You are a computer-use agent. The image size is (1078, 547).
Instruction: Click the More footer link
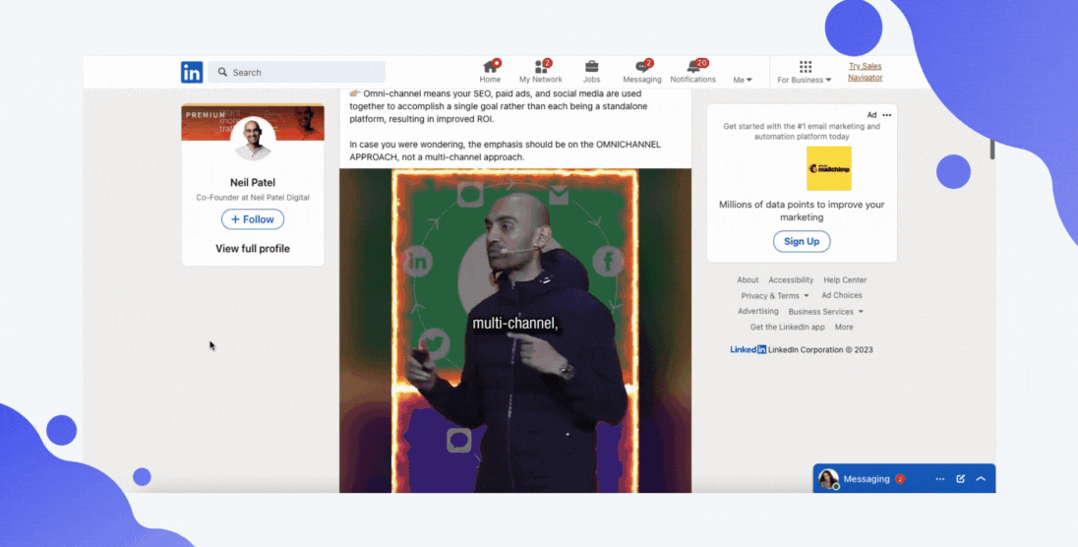pos(844,327)
